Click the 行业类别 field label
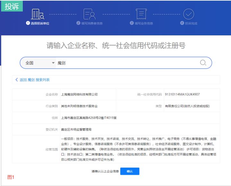The image size is (231, 186). coord(52,106)
